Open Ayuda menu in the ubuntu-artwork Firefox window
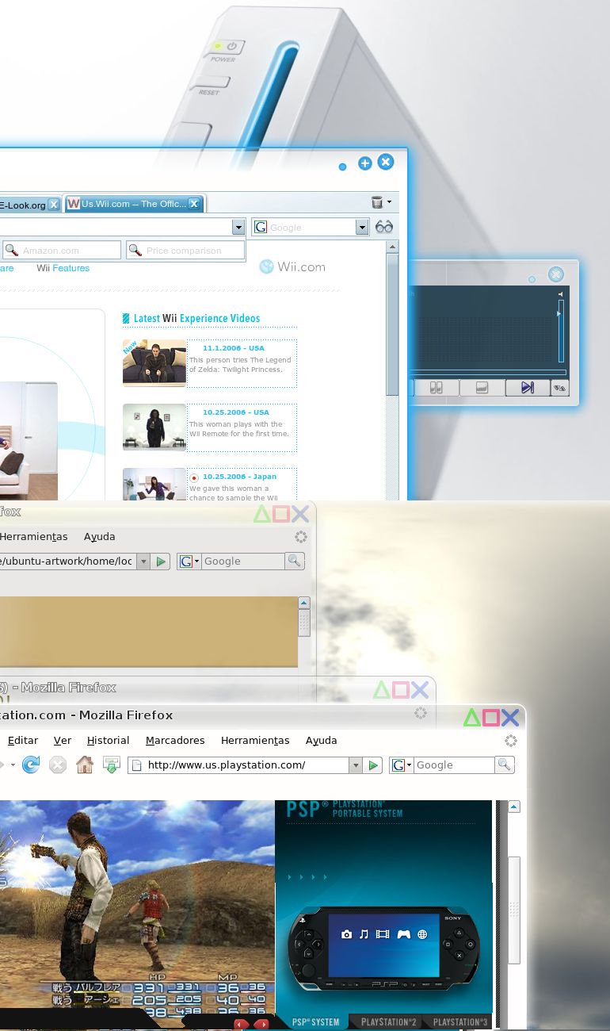Viewport: 610px width, 1031px height. pos(100,537)
